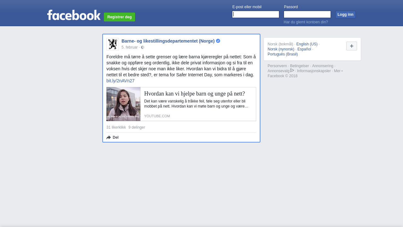Click the Facebook logo
403x227 pixels.
(x=74, y=15)
